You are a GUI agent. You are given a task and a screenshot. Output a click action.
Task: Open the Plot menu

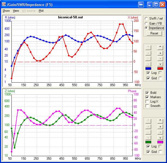click(x=41, y=11)
